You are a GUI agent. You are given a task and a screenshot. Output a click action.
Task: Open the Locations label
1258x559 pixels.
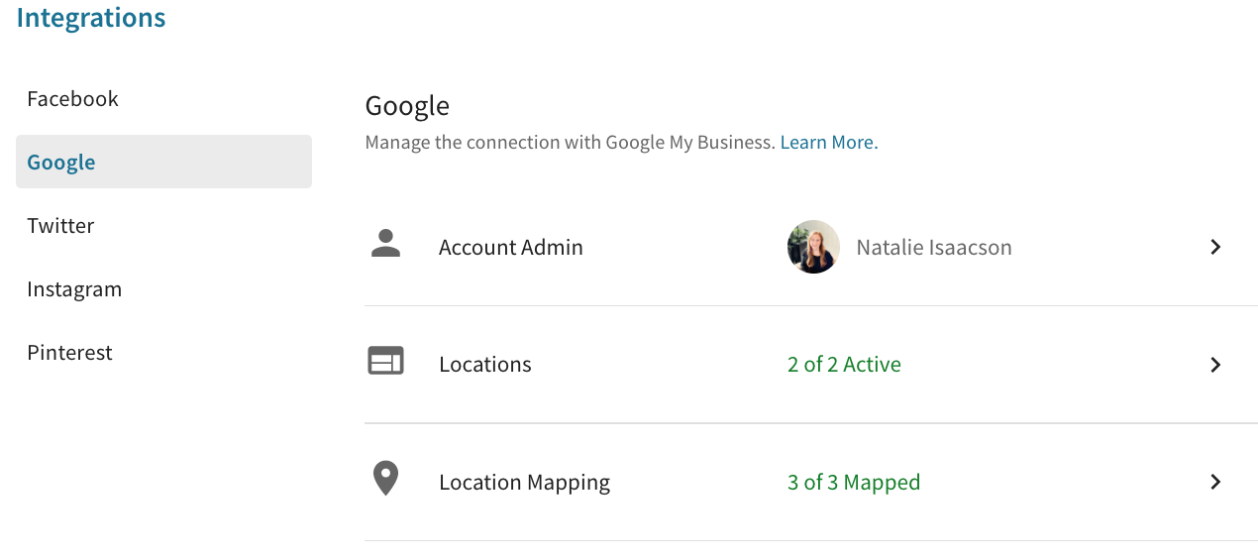pos(485,364)
